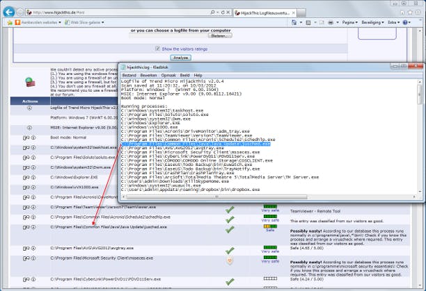Image resolution: width=426 pixels, height=291 pixels.
Task: Toggle 'Show the visitors ratings' checkbox
Action: (x=157, y=49)
